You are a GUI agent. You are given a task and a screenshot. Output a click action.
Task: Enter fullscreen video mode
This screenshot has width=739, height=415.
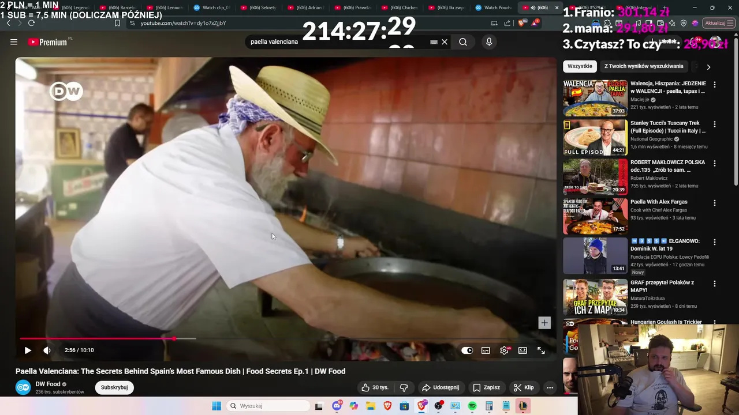(x=541, y=350)
